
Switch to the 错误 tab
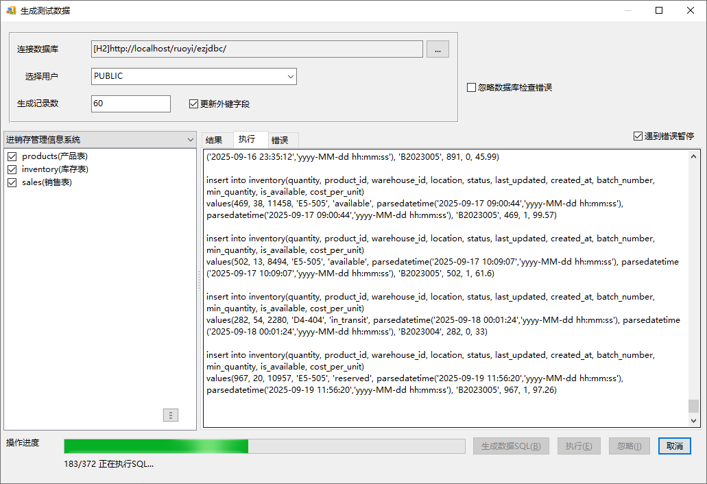(x=280, y=140)
